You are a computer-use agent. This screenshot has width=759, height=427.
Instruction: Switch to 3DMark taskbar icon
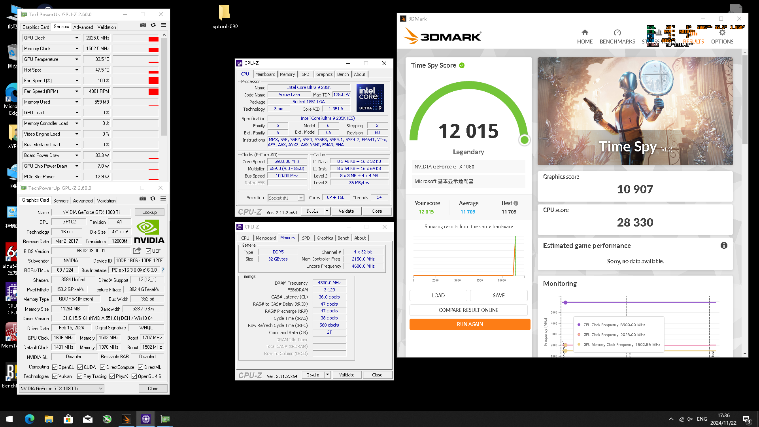tap(126, 419)
